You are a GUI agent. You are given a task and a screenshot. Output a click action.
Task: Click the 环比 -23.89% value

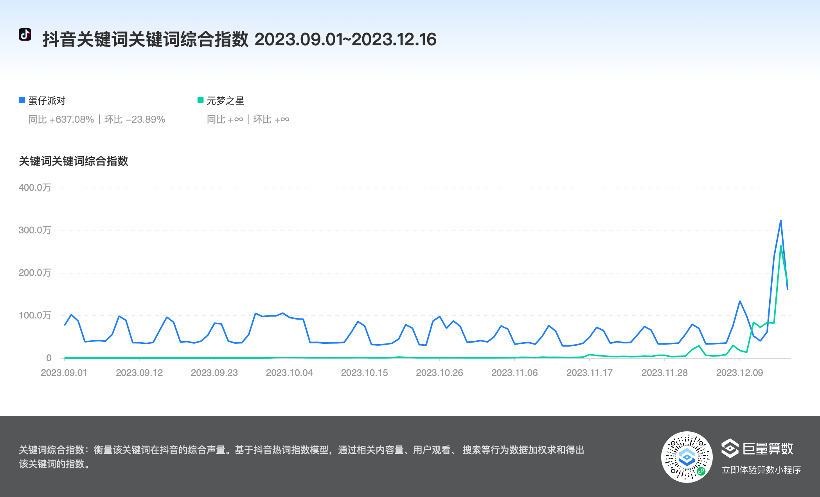(135, 120)
